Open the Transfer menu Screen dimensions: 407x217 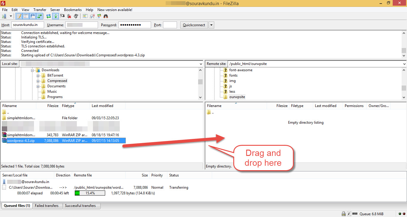[40, 10]
